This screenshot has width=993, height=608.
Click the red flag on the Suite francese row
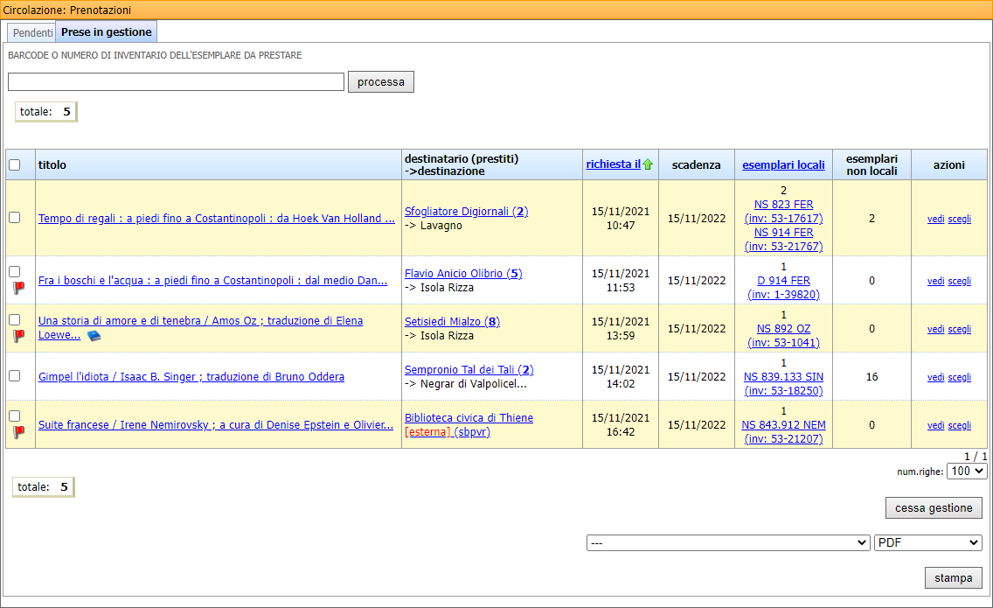click(x=18, y=431)
